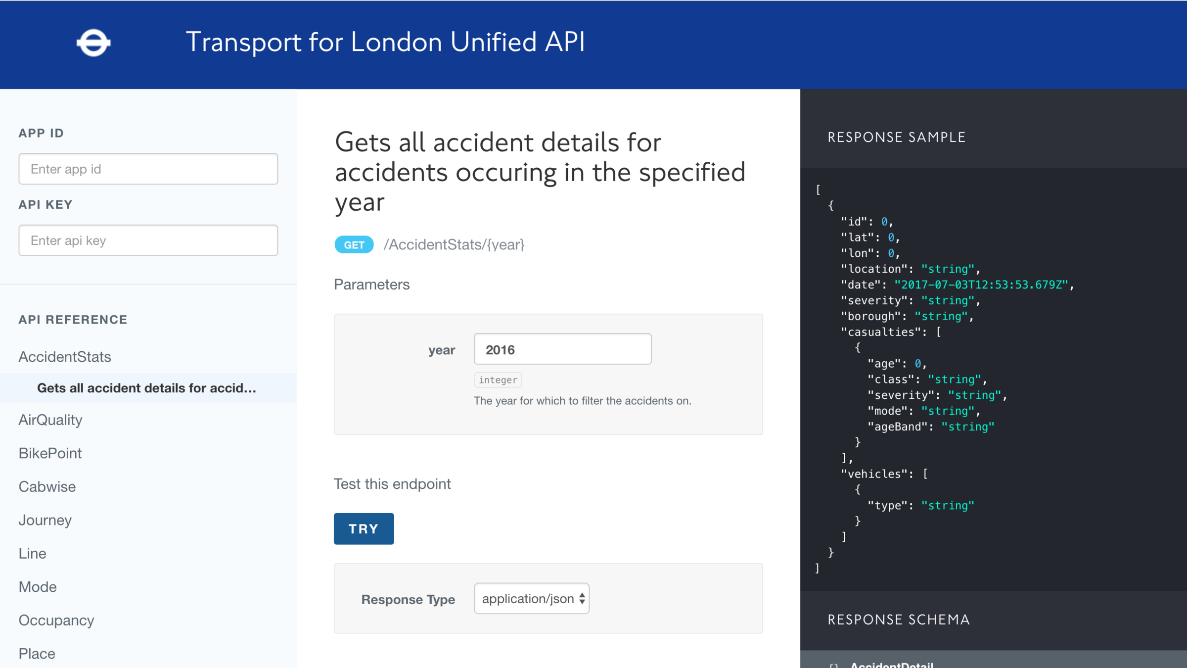The image size is (1187, 668).
Task: Click the GET method badge
Action: pos(354,245)
